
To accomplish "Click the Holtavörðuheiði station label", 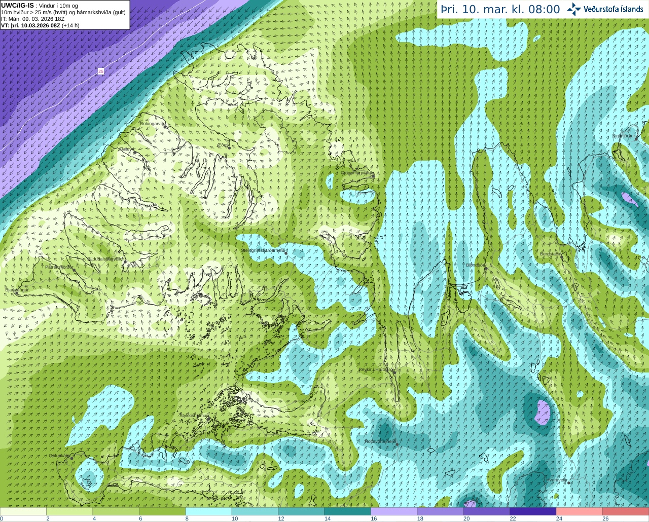I will (x=380, y=442).
